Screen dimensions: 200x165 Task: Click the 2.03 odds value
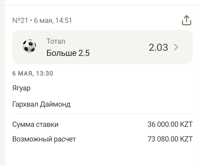coord(158,47)
